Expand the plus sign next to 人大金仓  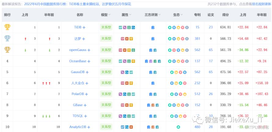pyautogui.click(x=87, y=84)
